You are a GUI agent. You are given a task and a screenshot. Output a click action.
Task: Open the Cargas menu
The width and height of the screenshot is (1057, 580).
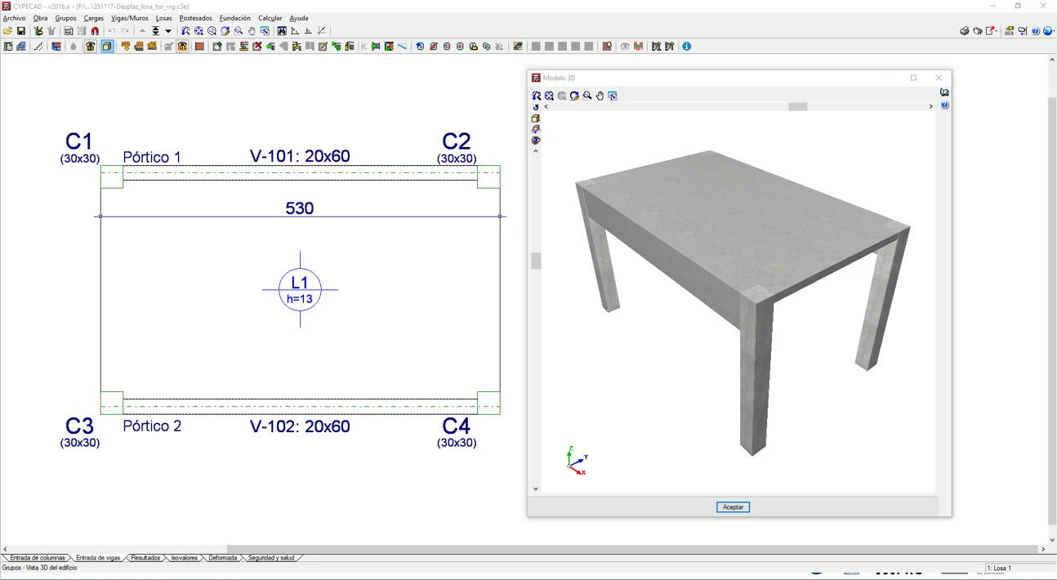click(x=94, y=18)
